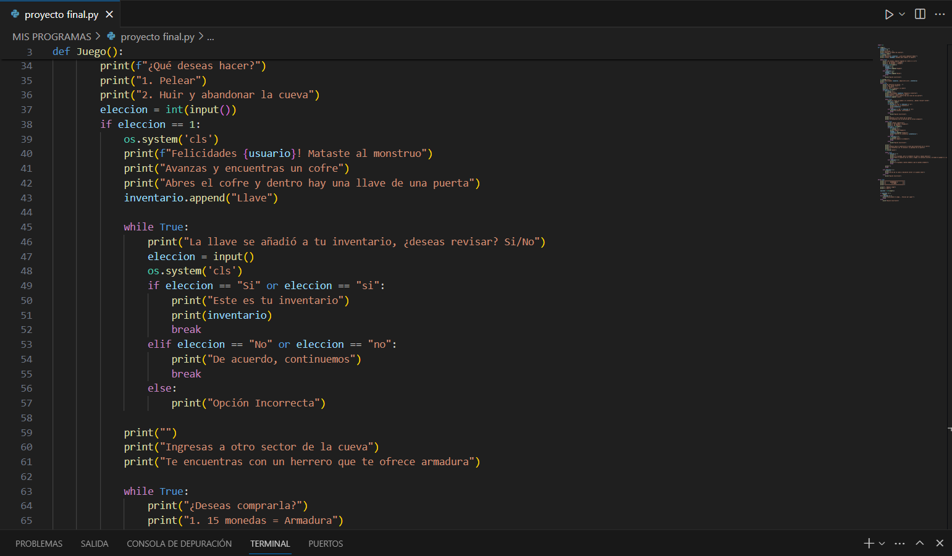Click the Python icon on the editor tab
This screenshot has height=556, width=952.
15,14
